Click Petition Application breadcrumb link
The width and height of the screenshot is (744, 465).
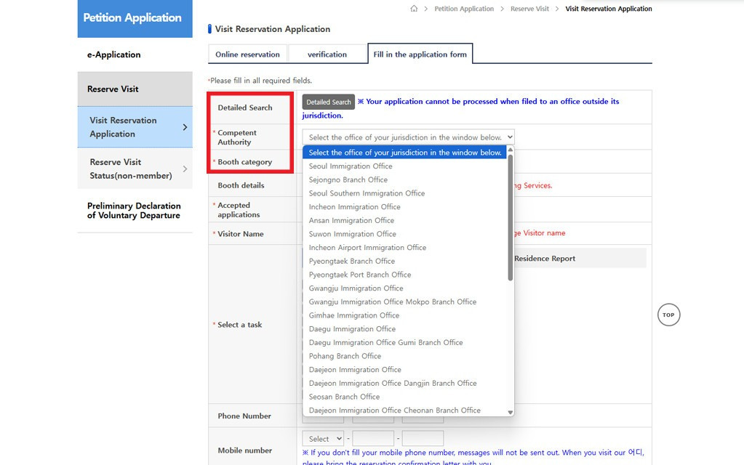463,9
